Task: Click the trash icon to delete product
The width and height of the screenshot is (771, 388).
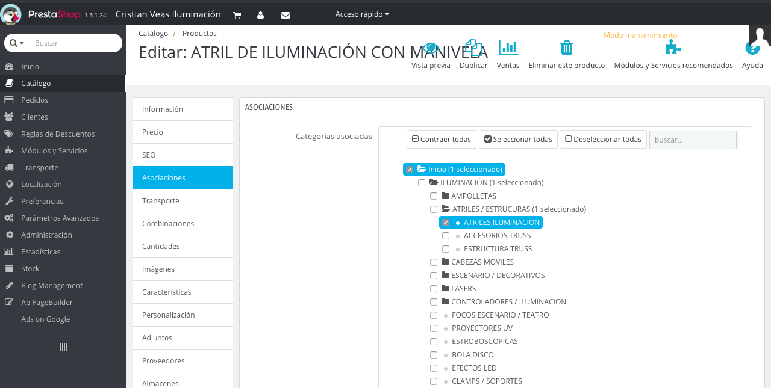Action: tap(566, 48)
